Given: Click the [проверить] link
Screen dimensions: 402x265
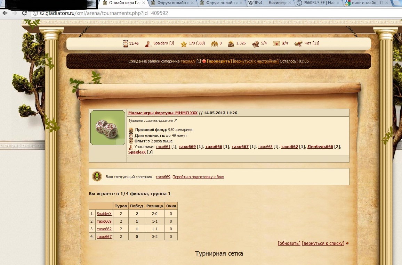Looking at the screenshot, I should pyautogui.click(x=219, y=61).
